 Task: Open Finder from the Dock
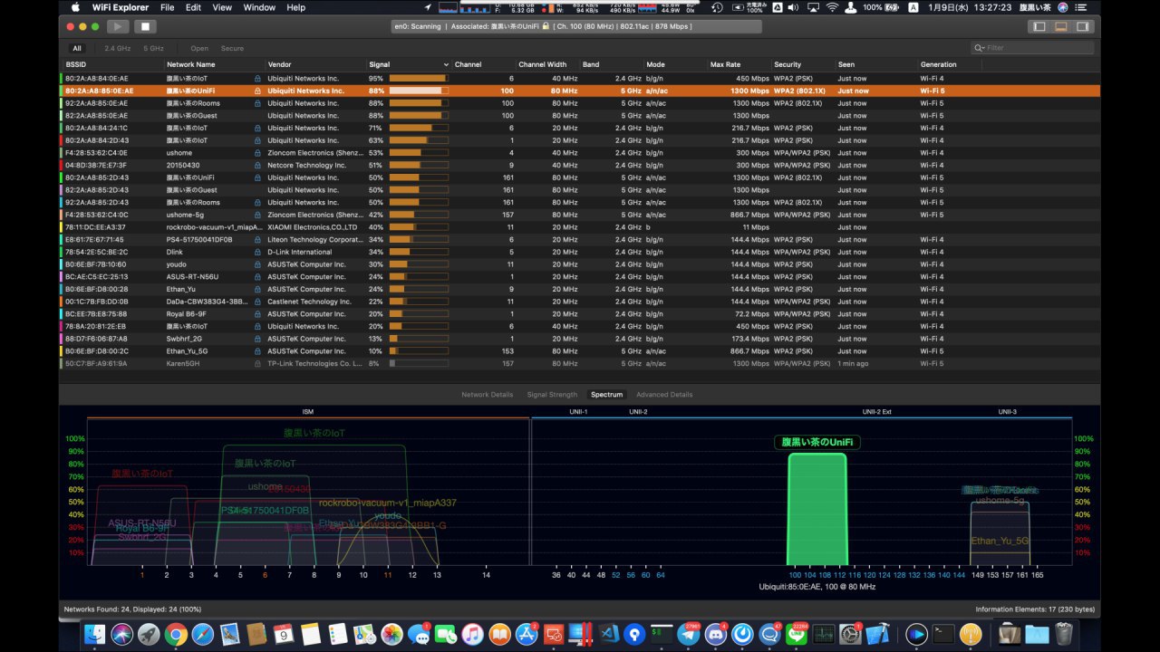tap(95, 634)
